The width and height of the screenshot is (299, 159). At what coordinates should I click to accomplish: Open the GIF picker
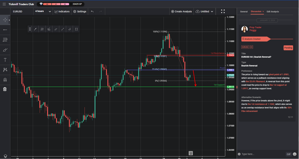tap(289, 154)
